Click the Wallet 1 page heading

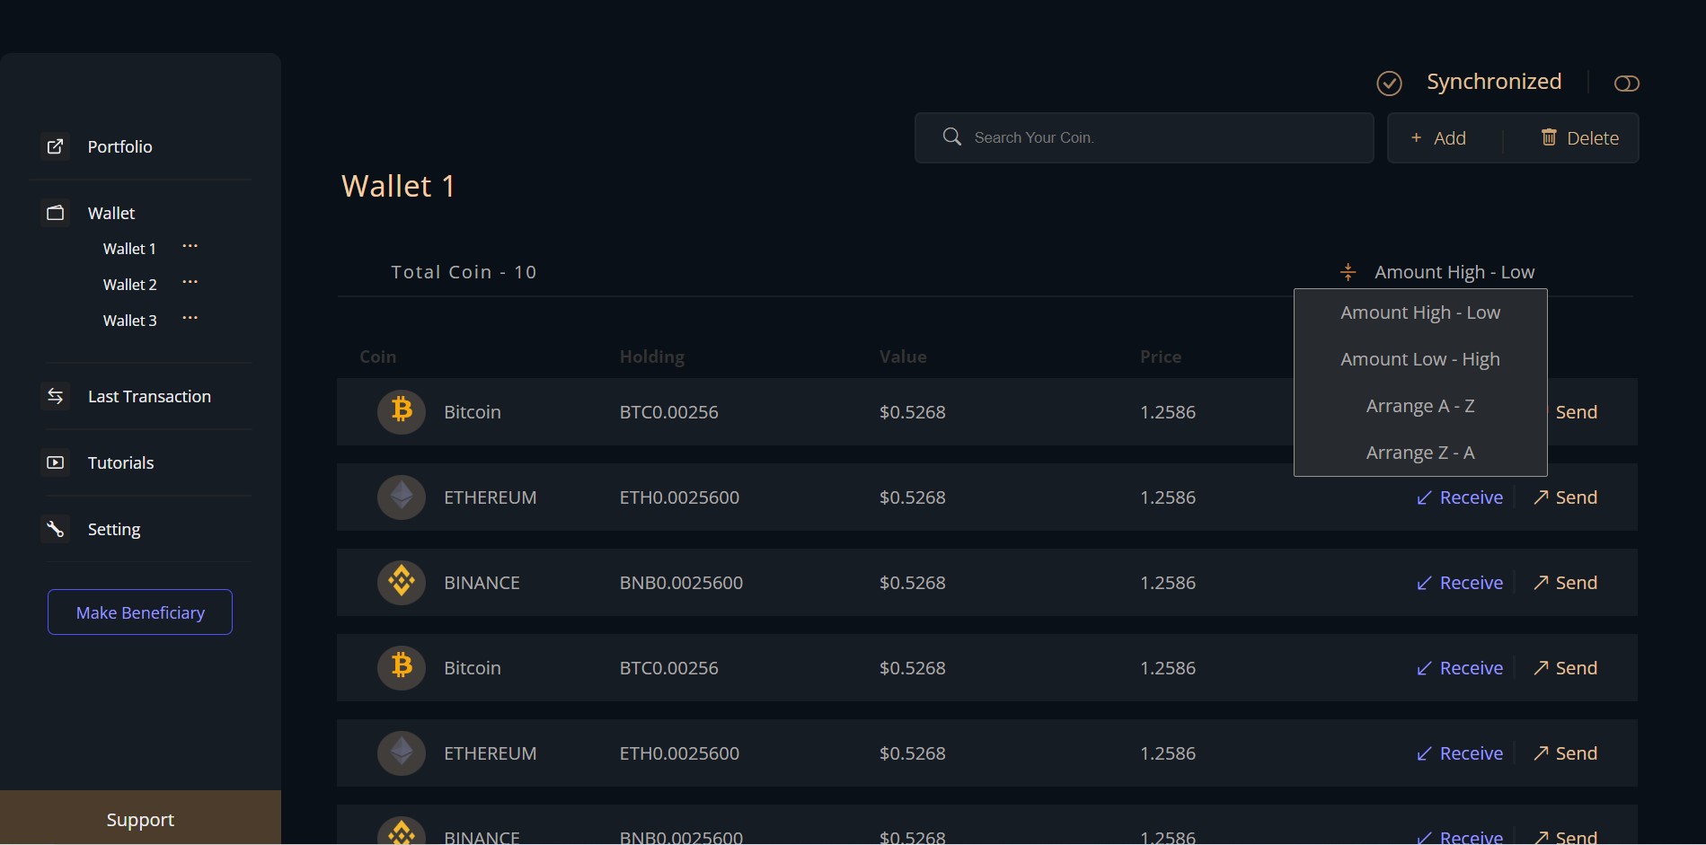[398, 186]
